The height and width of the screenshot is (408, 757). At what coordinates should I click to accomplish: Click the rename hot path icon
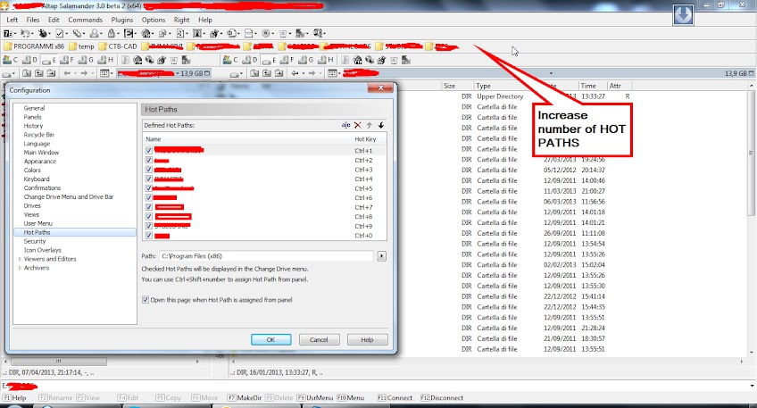tap(345, 125)
